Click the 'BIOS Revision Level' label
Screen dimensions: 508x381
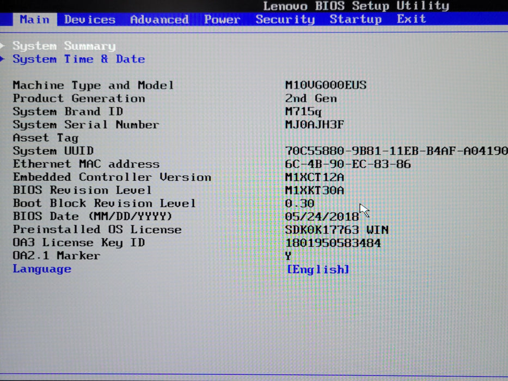pyautogui.click(x=82, y=190)
